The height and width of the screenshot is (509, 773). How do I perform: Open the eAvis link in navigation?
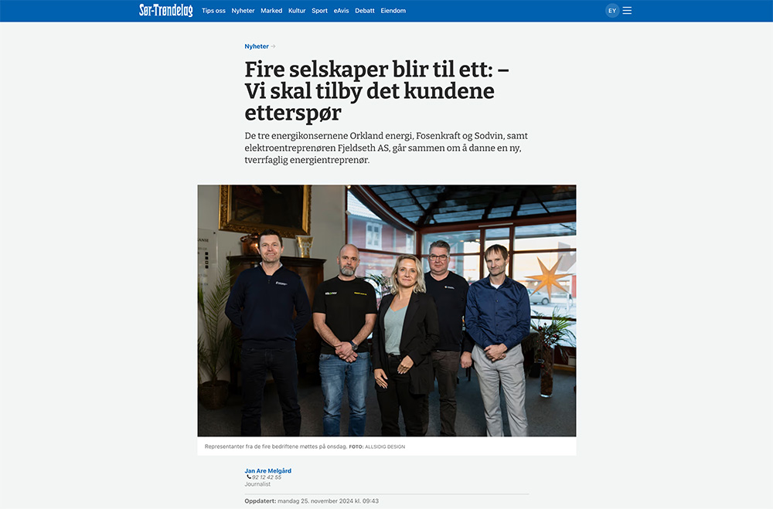(x=341, y=10)
